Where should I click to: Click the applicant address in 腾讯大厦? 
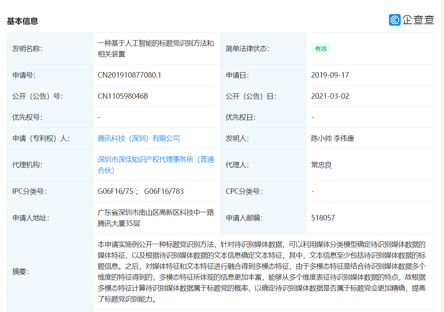(156, 218)
